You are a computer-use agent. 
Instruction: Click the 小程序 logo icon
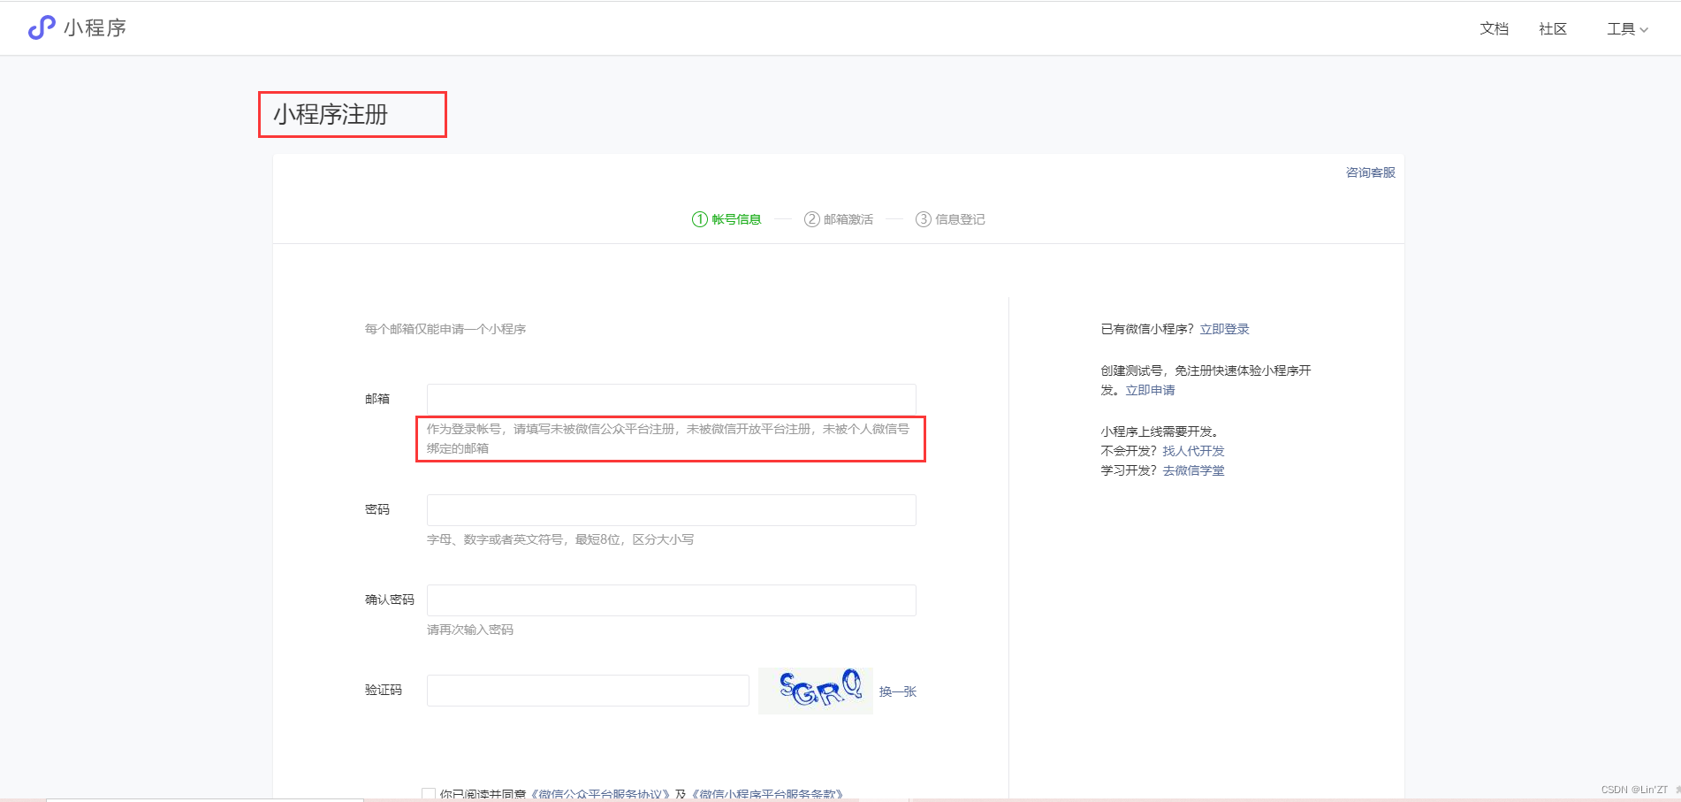[x=42, y=28]
